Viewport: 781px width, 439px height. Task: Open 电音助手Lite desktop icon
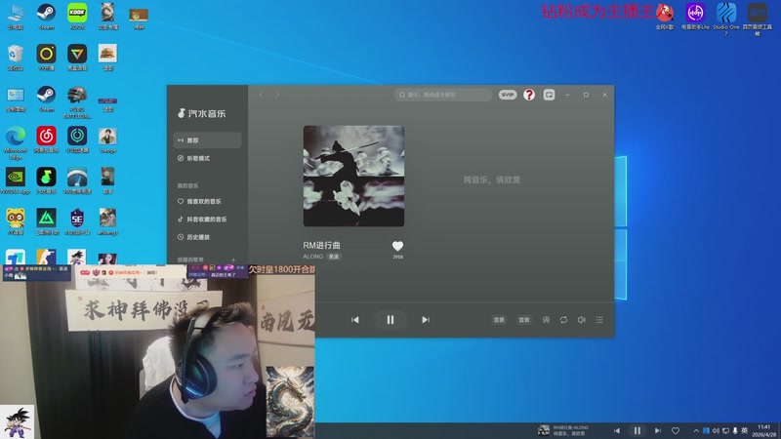(x=695, y=17)
